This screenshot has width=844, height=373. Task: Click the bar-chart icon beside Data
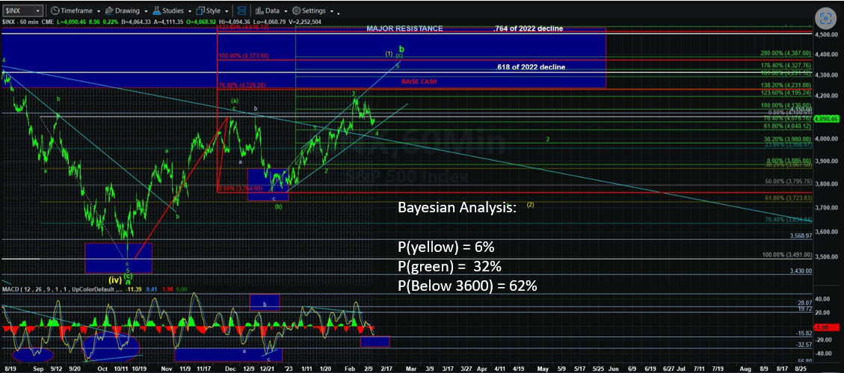259,11
